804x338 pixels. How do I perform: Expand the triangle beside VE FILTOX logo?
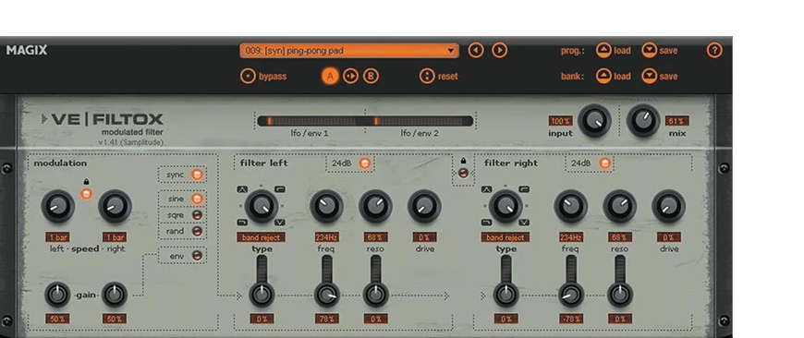point(44,119)
